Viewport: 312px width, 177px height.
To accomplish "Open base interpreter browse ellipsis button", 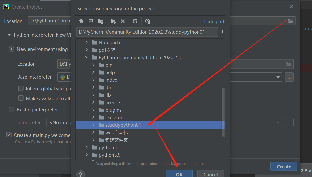I will [289, 77].
